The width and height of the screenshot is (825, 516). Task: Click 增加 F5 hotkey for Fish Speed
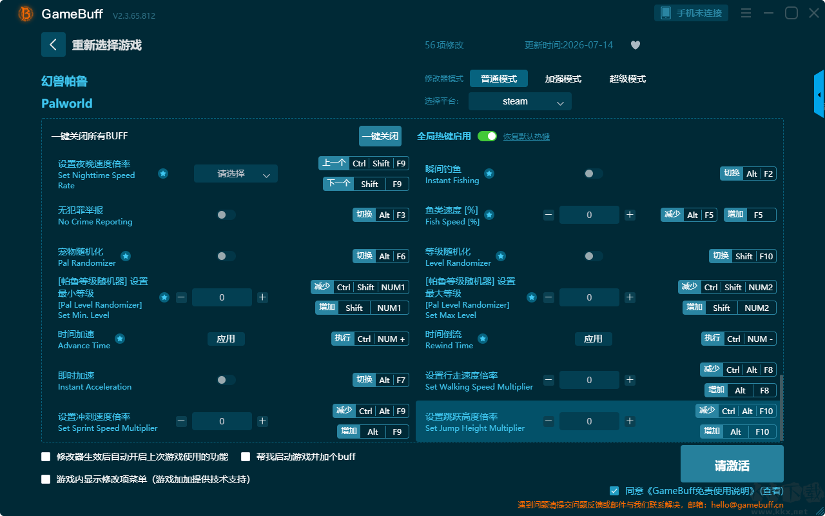click(x=750, y=215)
